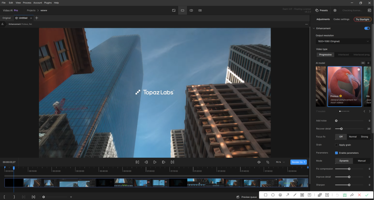Collapse the right sidebar panel
This screenshot has width=374, height=200.
[x=369, y=11]
